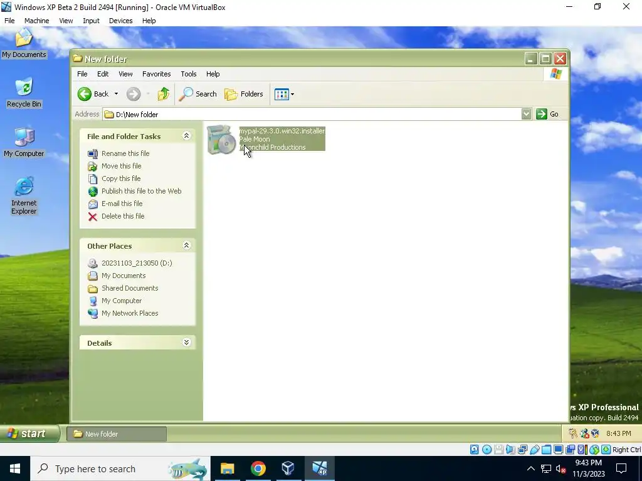Toggle the Folders pane button

tap(244, 94)
